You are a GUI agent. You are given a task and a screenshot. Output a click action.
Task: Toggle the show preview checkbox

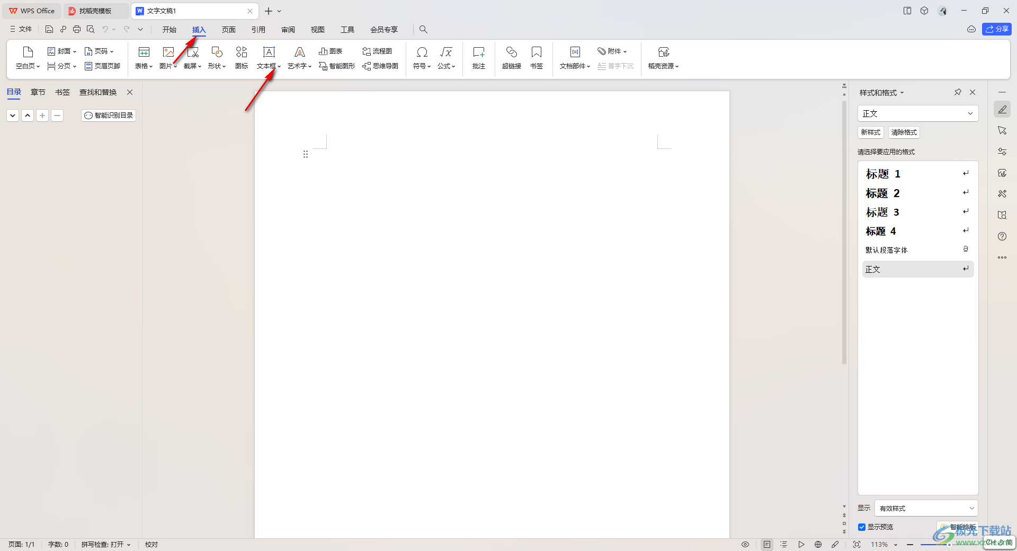tap(862, 527)
